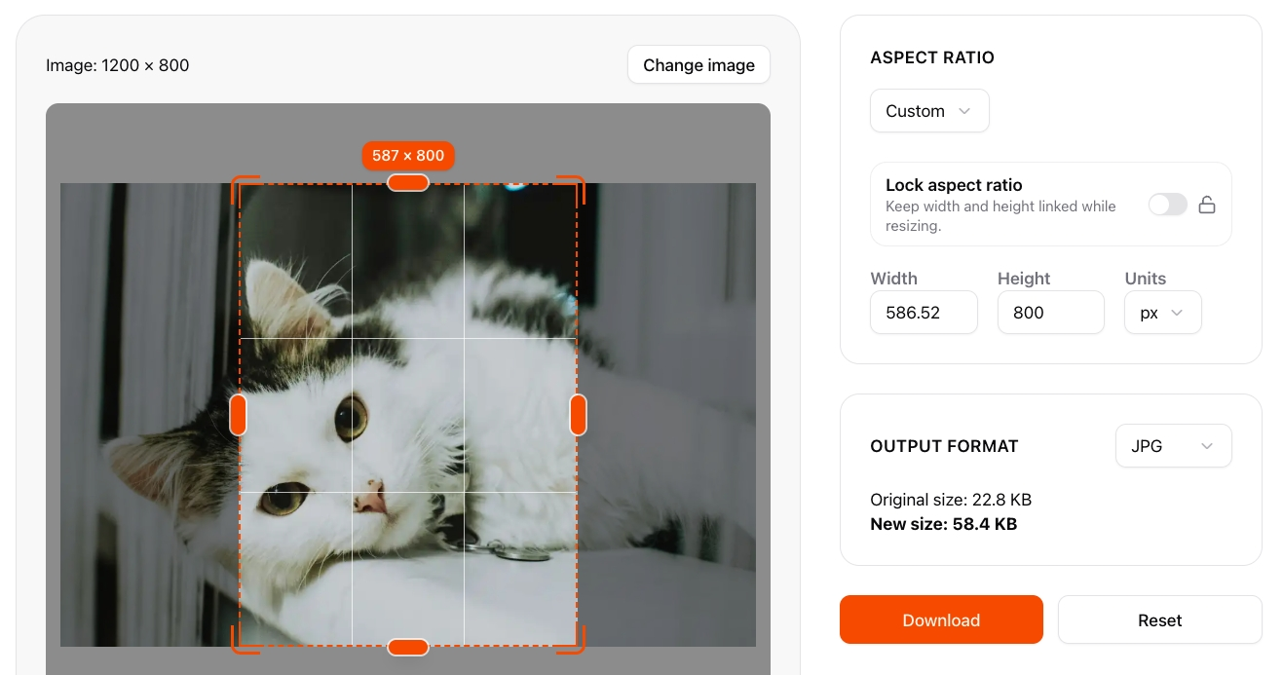Click the cat's eye in crop area
1283x675 pixels.
351,418
